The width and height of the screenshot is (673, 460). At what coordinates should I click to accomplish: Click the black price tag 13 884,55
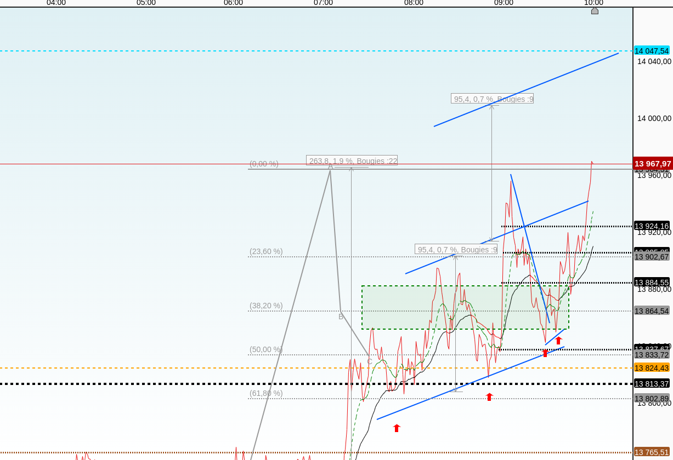(652, 282)
